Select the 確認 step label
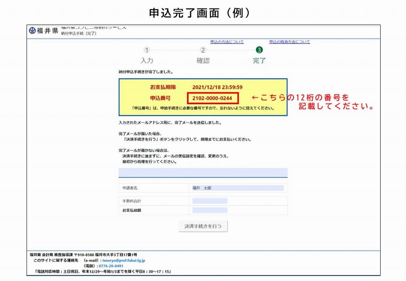406x281 pixels. pyautogui.click(x=203, y=61)
